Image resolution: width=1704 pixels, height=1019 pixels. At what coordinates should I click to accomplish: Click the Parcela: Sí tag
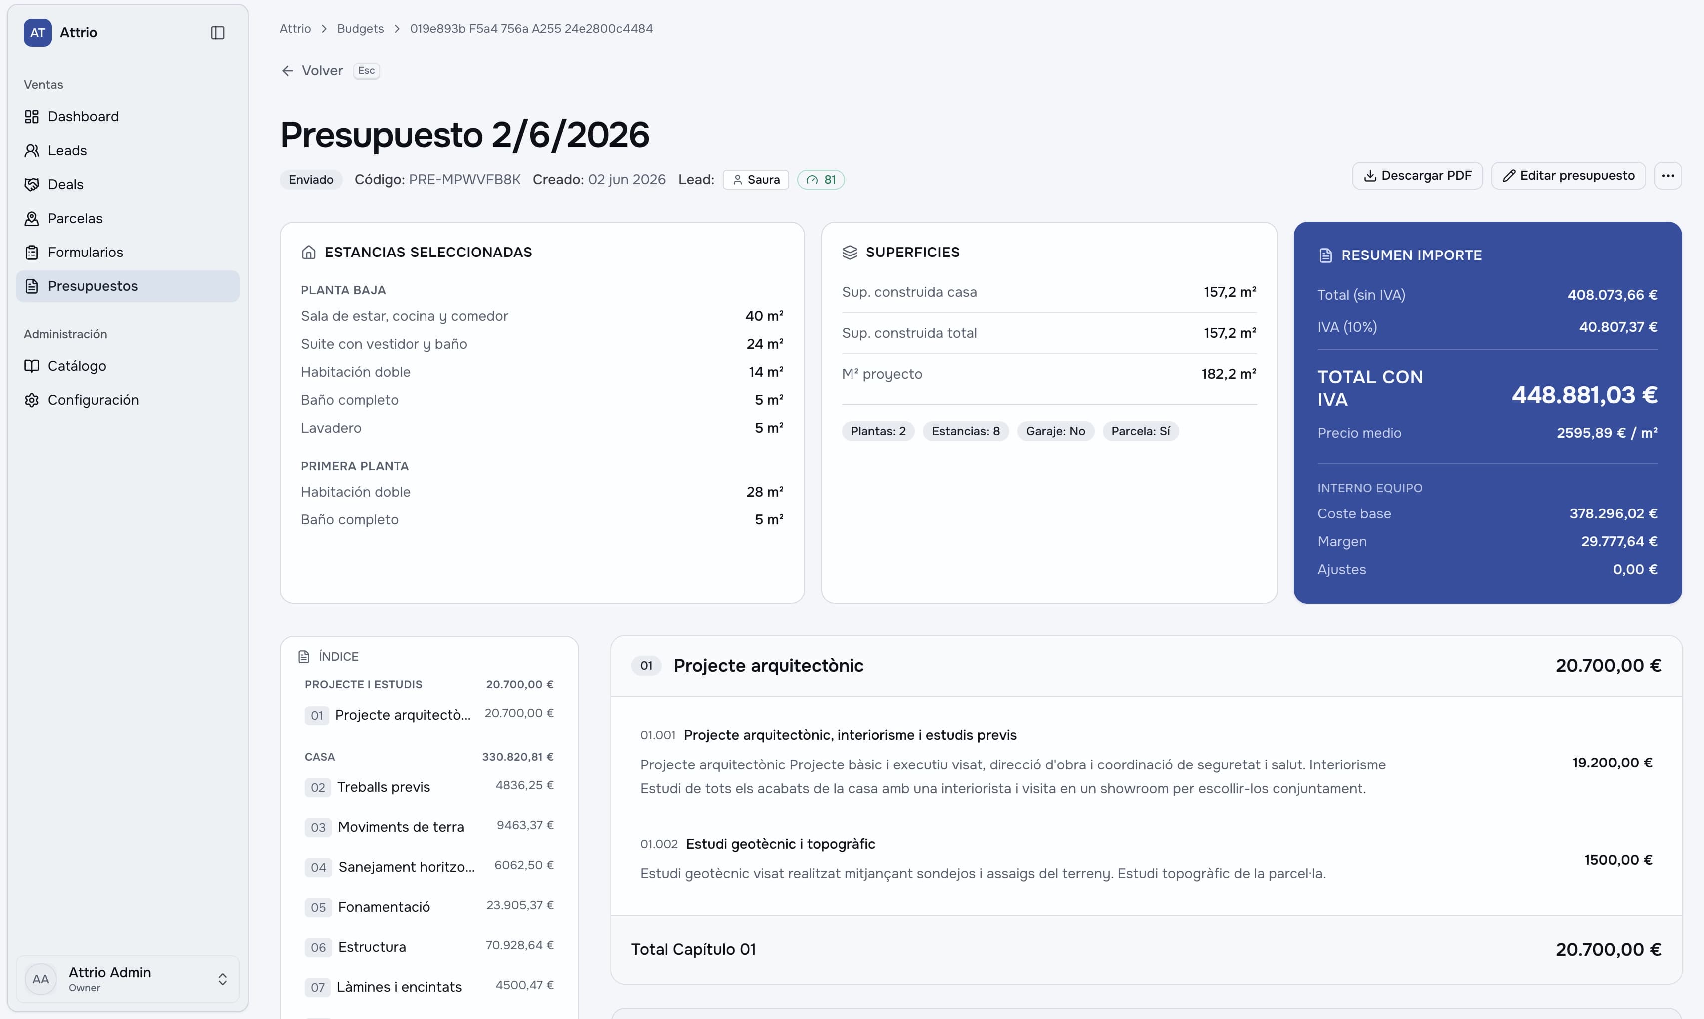[1140, 431]
